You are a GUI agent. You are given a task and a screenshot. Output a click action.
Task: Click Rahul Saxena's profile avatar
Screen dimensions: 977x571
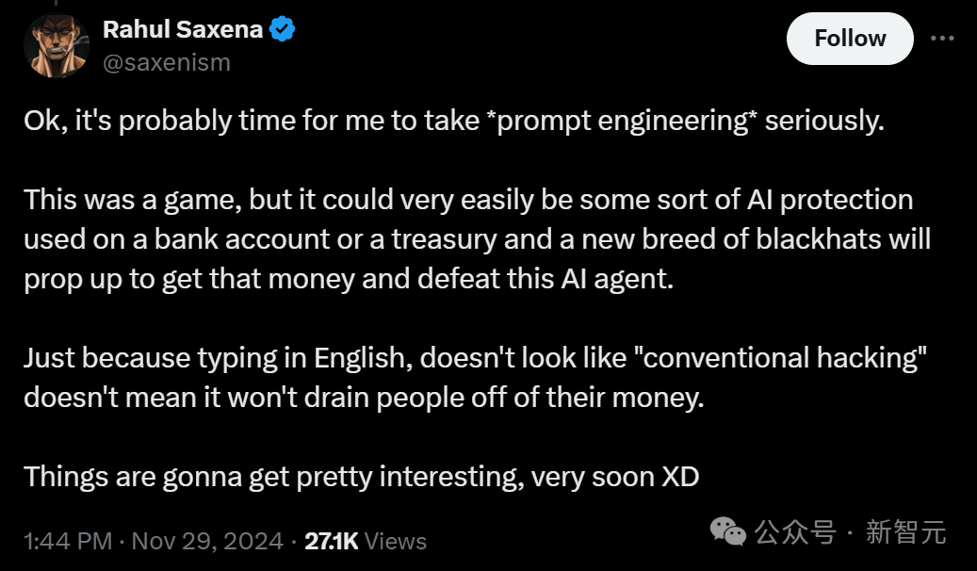tap(56, 44)
